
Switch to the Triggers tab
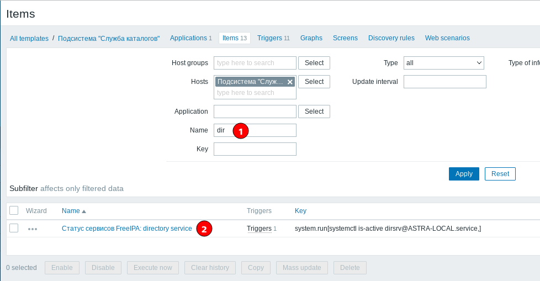click(x=270, y=38)
